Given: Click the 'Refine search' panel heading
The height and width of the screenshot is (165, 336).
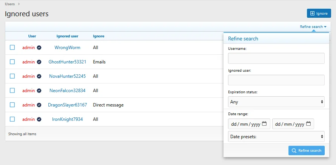Looking at the screenshot, I should coord(243,39).
